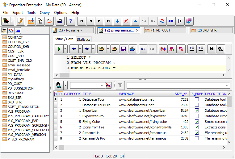
Task: Run the query with green play button
Action: [x=59, y=49]
